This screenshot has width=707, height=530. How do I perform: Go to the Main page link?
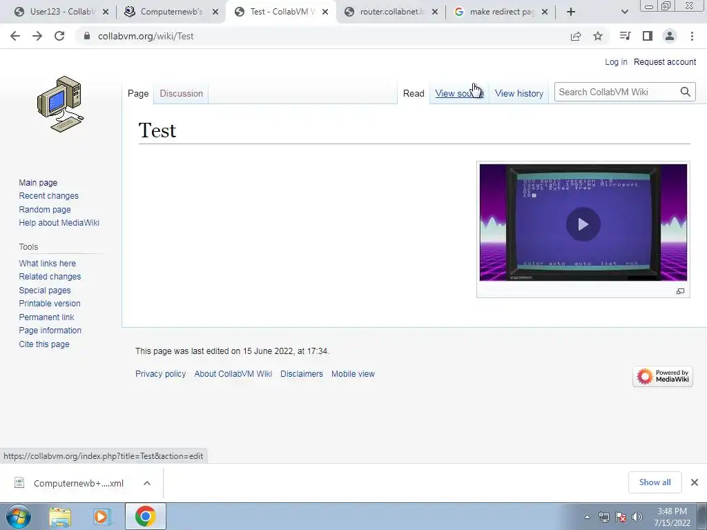coord(38,182)
